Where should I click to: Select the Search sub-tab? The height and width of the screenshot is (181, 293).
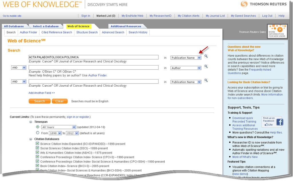[x=11, y=32]
